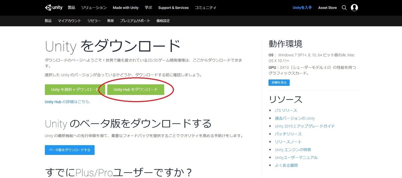This screenshot has width=402, height=178.
Task: Open Support & Services menu
Action: click(x=174, y=7)
